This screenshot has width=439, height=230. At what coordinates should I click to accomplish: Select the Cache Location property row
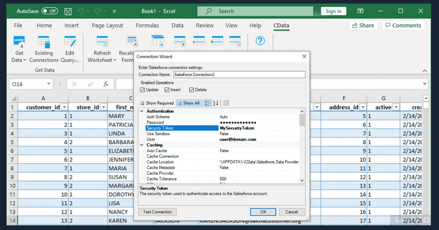(222, 162)
